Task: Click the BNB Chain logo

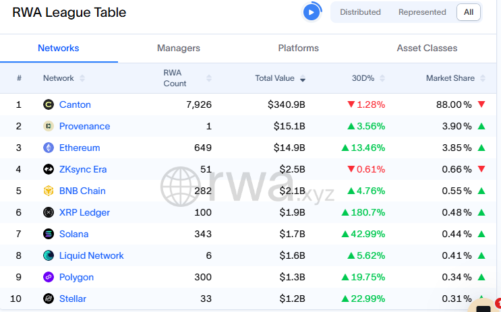Action: [49, 191]
